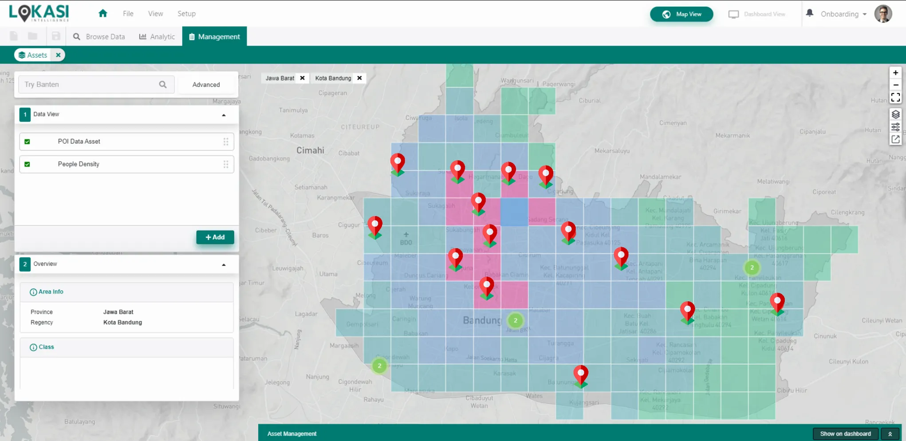This screenshot has width=906, height=441.
Task: Switch to the Analytic tab
Action: pos(157,37)
